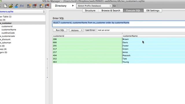The width and height of the screenshot is (185, 104).
Task: Click the Green name cell
Action: pyautogui.click(x=153, y=49)
